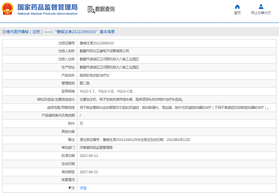Screen dimensions: 279x195
Task: Select the 注册人住所 address value
Action: click(x=109, y=59)
